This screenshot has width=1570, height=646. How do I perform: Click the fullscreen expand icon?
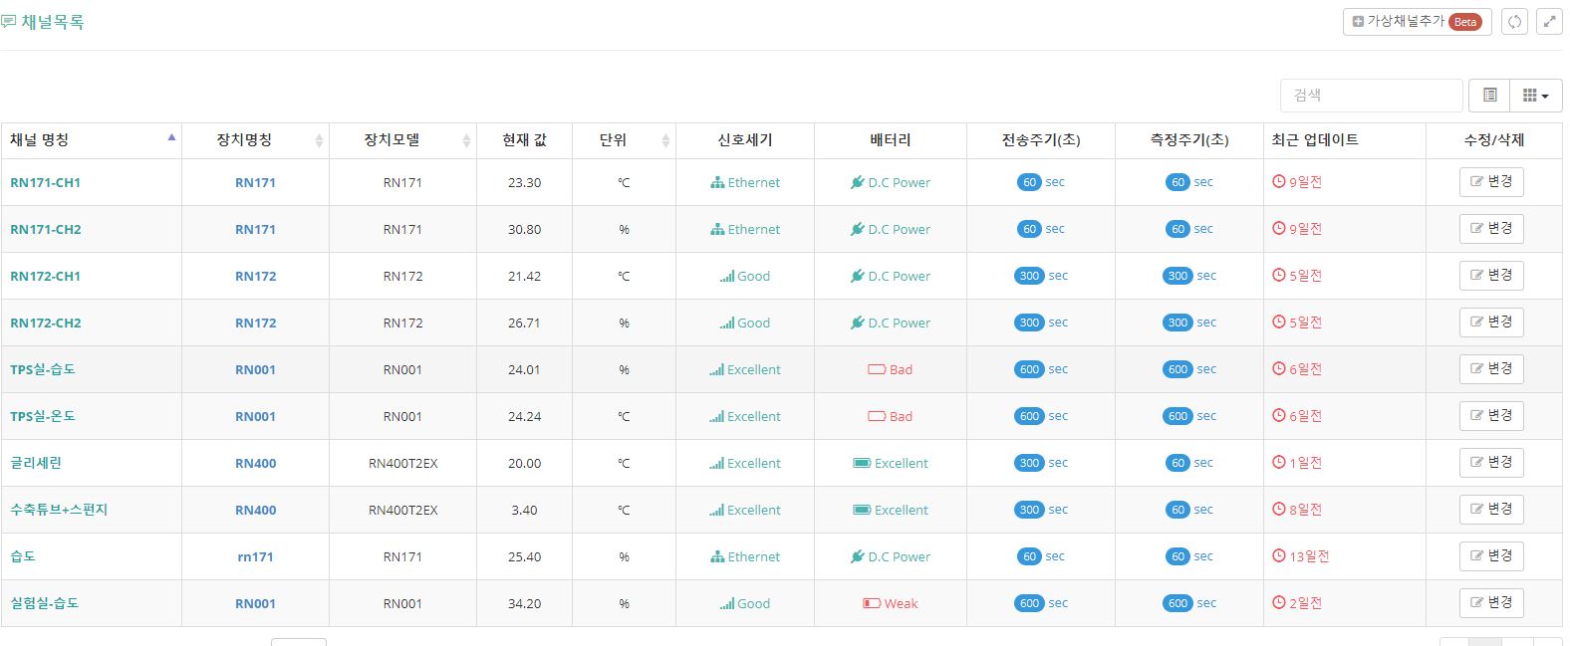tap(1549, 21)
